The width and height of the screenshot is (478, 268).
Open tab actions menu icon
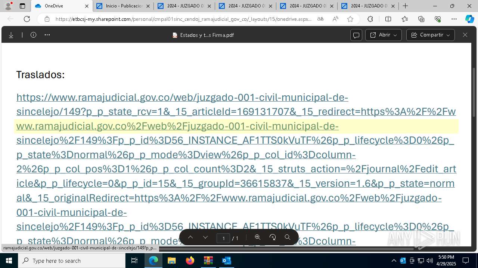[22, 6]
